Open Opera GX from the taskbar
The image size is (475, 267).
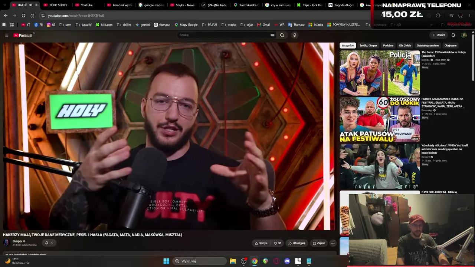tap(276, 261)
